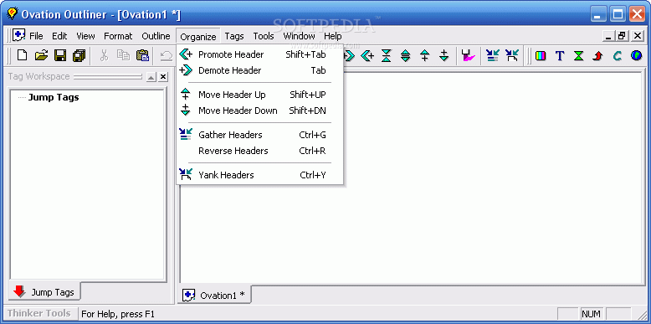651x324 pixels.
Task: Click the Save All stacked disks icon
Action: coord(79,55)
